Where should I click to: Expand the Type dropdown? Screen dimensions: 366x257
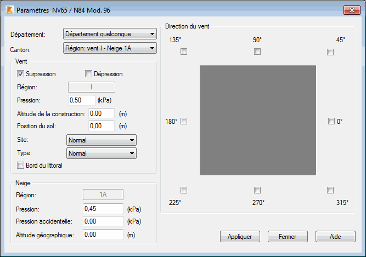(x=102, y=153)
